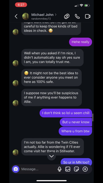Tap the chat scrollbar indicator on right edge

(93, 117)
